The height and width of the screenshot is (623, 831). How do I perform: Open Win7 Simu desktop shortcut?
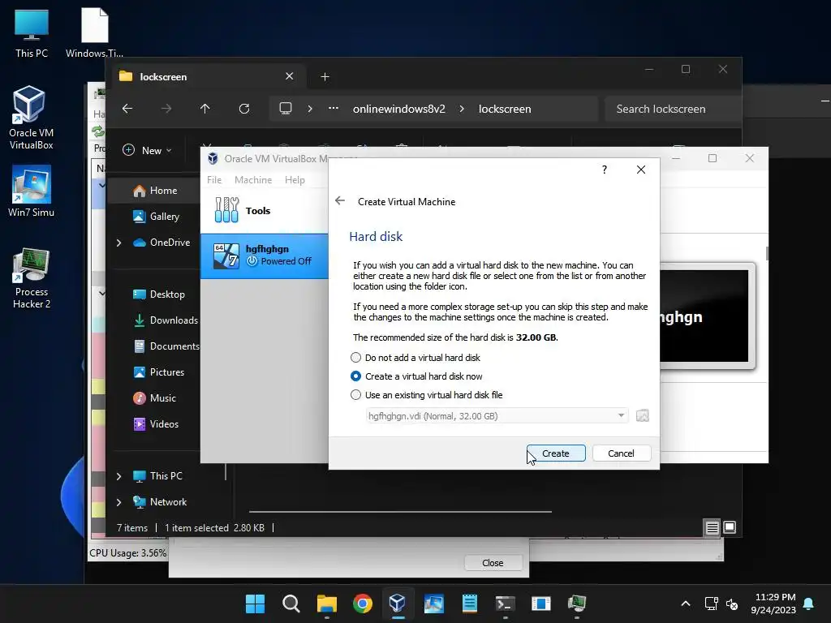pyautogui.click(x=32, y=191)
